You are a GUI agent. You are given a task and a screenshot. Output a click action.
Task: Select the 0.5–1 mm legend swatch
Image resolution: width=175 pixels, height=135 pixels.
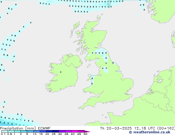[x=11, y=131]
